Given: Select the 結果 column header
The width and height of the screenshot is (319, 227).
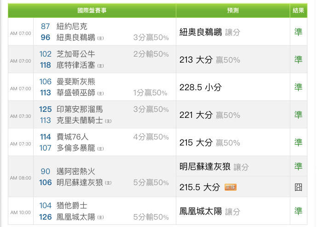Looking at the screenshot, I should (298, 11).
